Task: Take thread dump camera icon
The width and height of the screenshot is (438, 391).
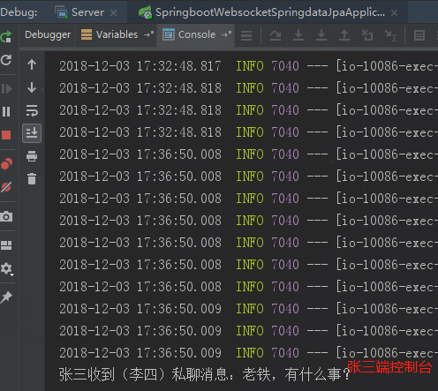Action: click(6, 216)
